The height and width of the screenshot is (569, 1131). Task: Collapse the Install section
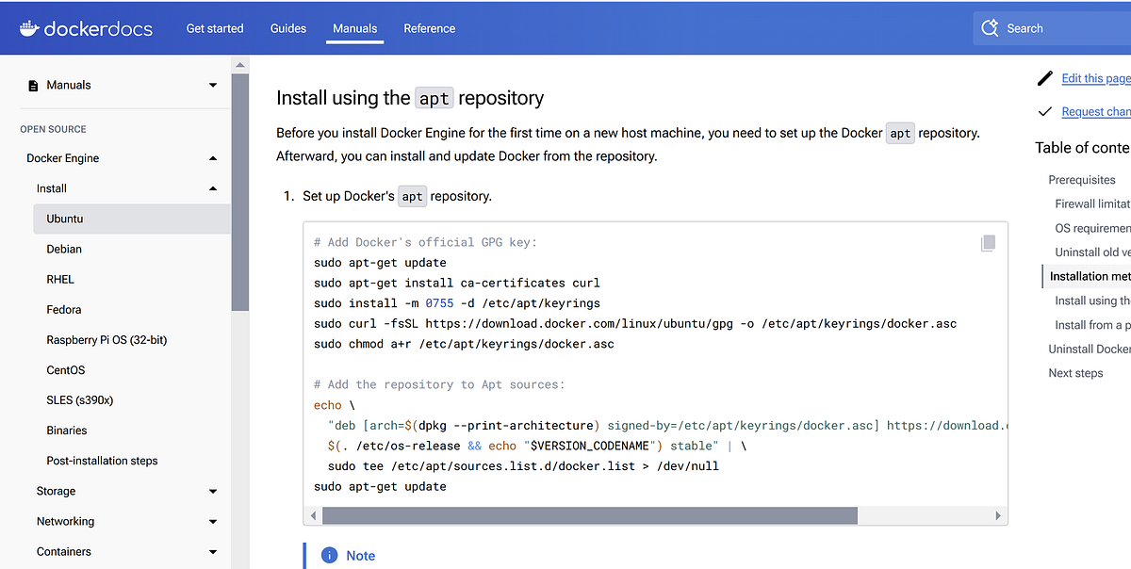pos(213,187)
